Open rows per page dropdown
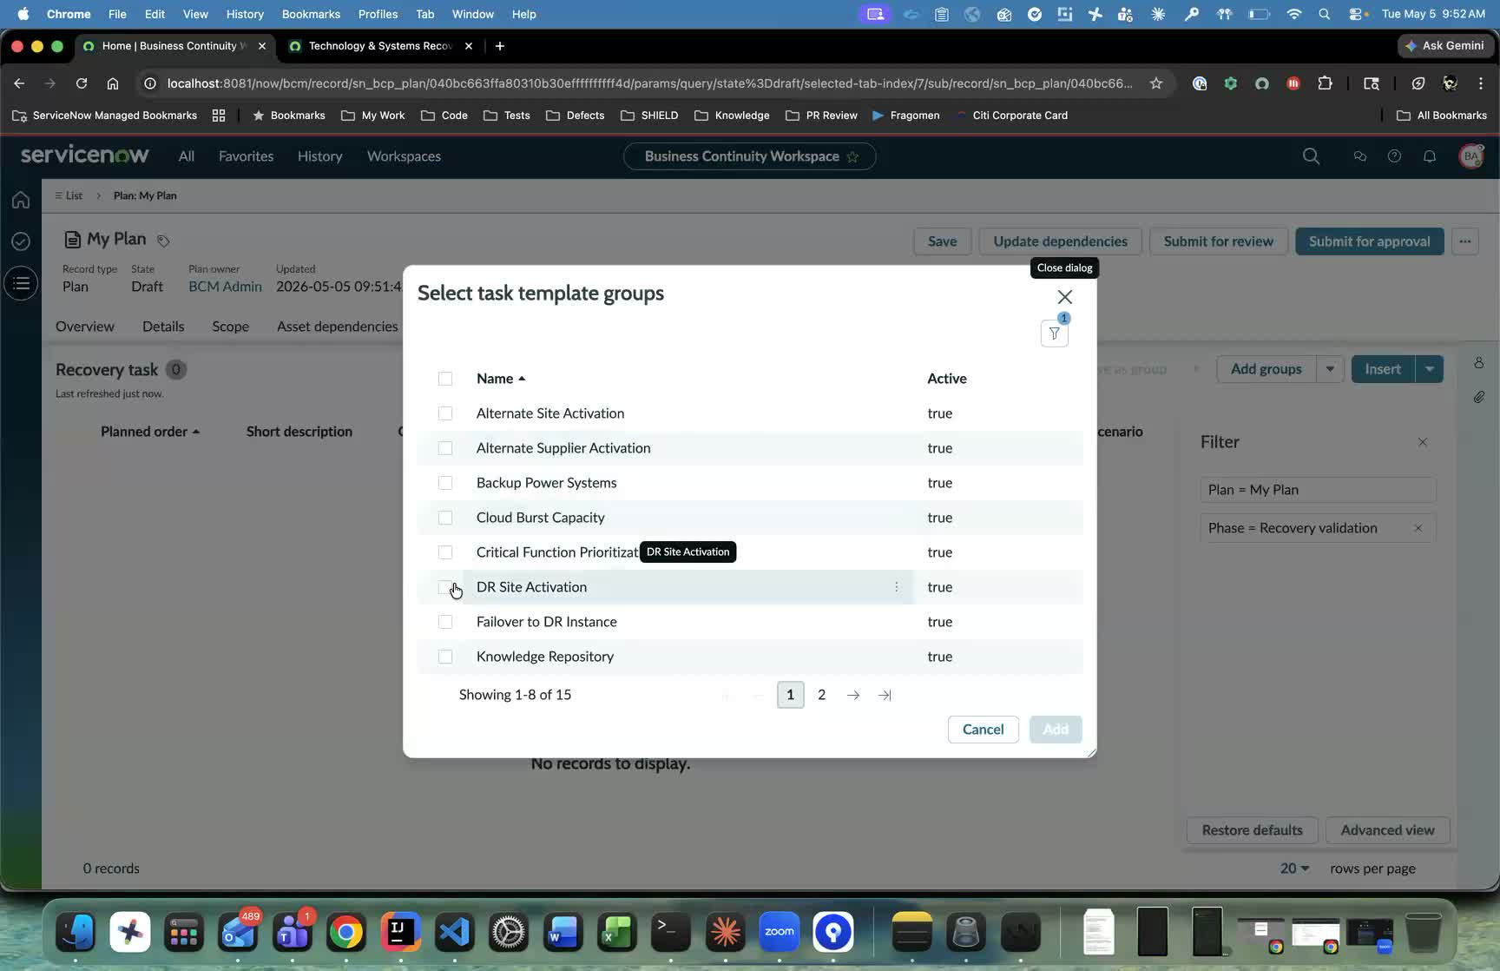 point(1294,869)
